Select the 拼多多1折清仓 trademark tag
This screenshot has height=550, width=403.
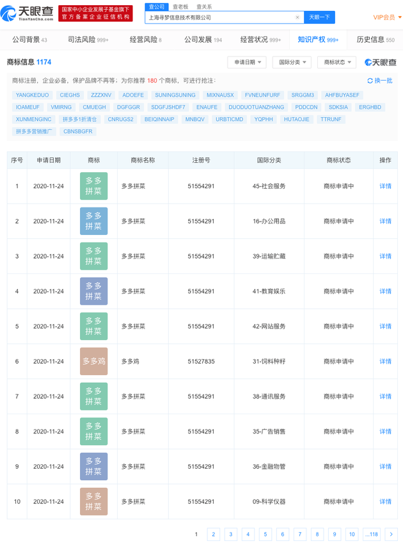pyautogui.click(x=79, y=119)
